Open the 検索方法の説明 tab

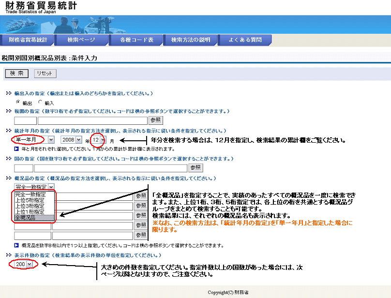point(191,40)
